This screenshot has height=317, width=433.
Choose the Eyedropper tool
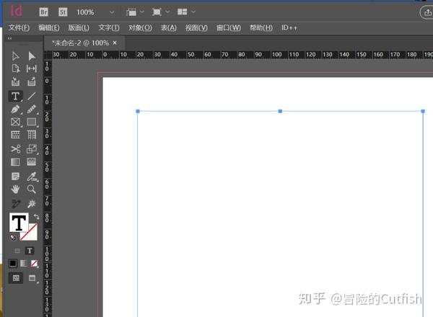tap(32, 177)
